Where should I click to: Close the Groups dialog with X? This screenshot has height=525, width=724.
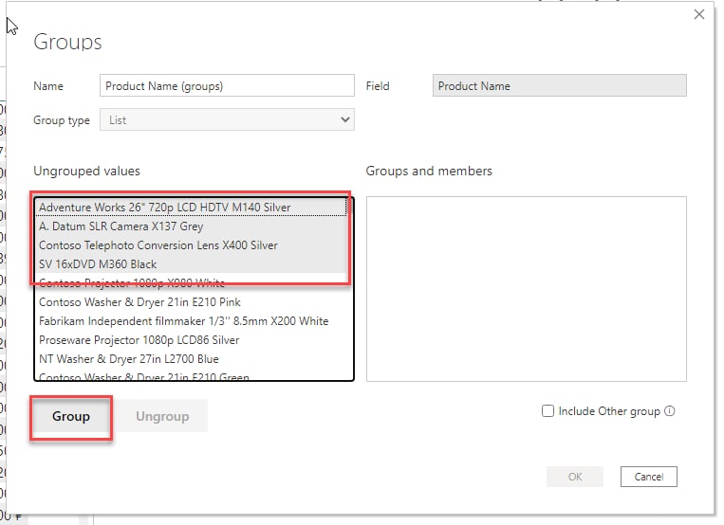[699, 14]
